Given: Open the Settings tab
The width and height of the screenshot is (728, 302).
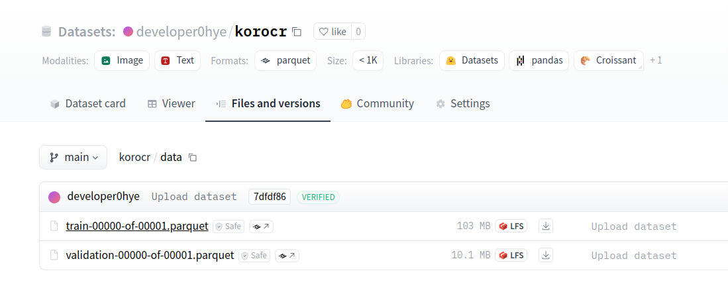Looking at the screenshot, I should click(x=463, y=103).
